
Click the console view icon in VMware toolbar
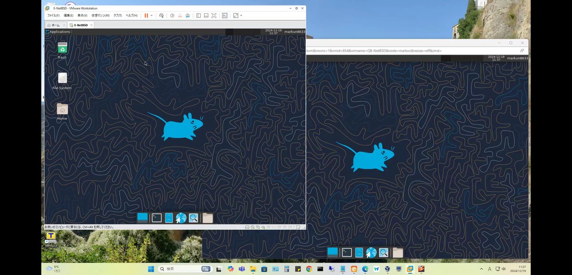(225, 15)
